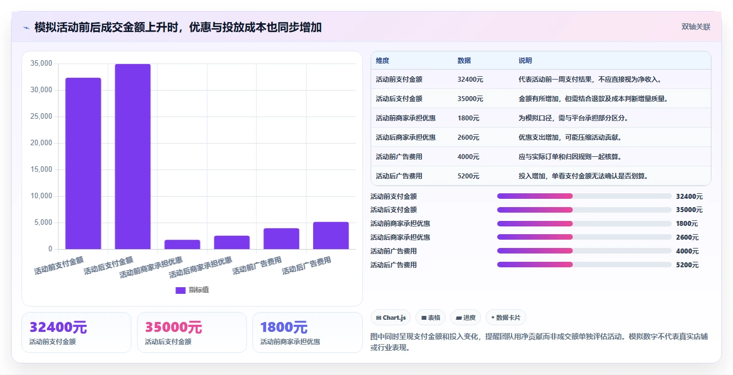This screenshot has height=375, width=733.
Task: Click x-axis label 活动后支付金额
Action: (108, 266)
